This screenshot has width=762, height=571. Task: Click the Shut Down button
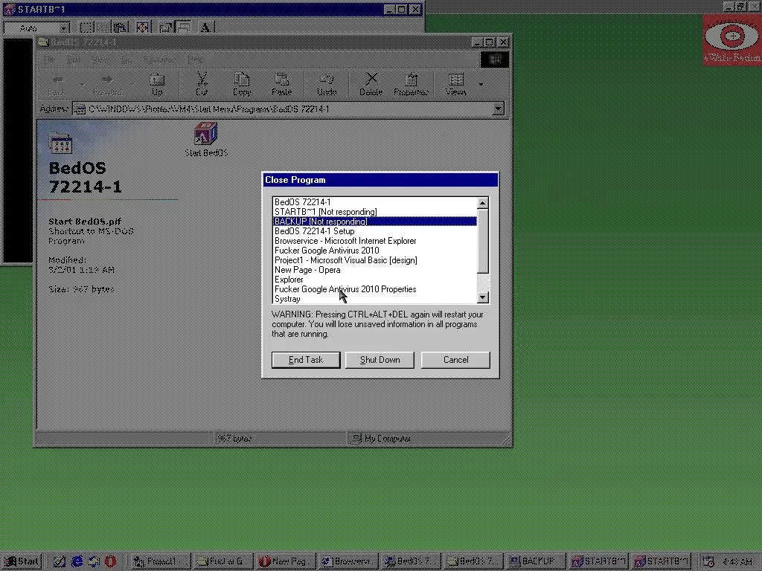tap(380, 360)
